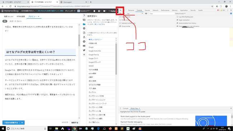Switch to DevTools Audits tab
Image resolution: width=233 pixels, height=131 pixels.
coord(200,10)
